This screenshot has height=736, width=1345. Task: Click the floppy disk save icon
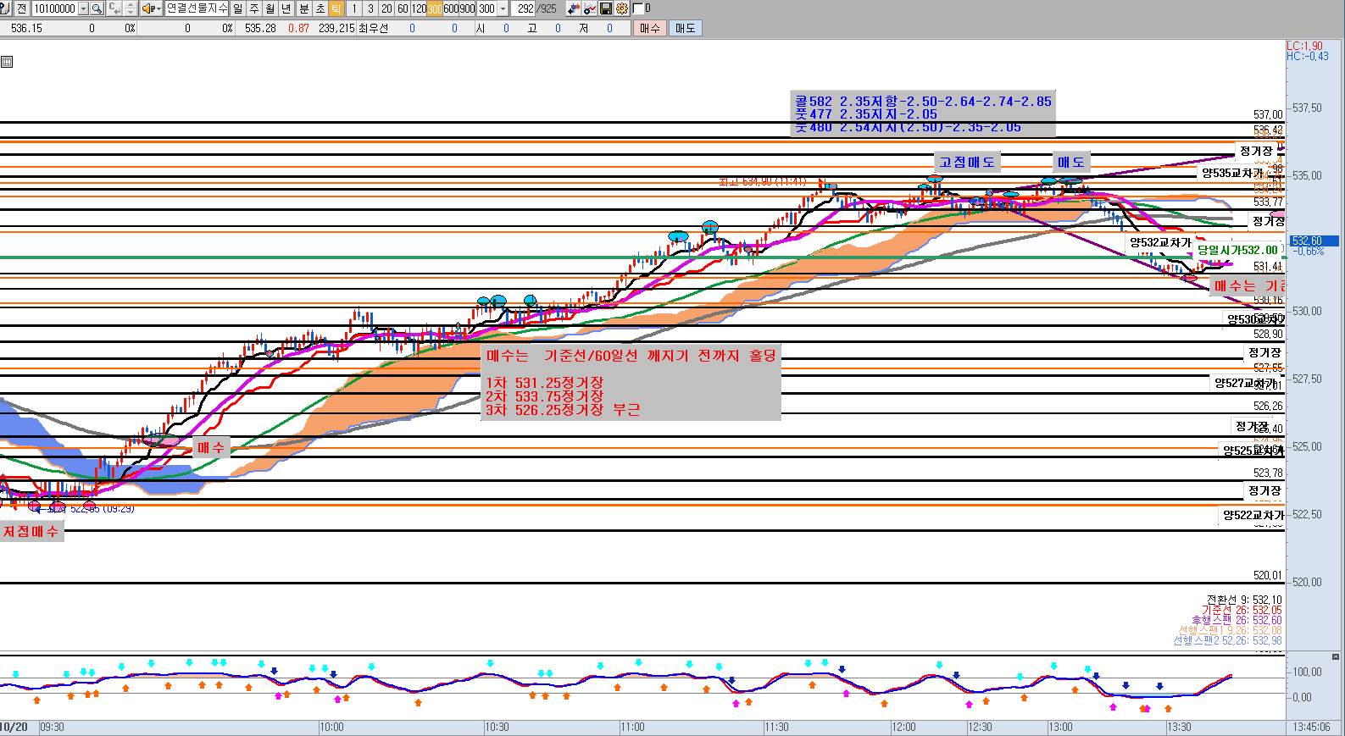(x=606, y=8)
